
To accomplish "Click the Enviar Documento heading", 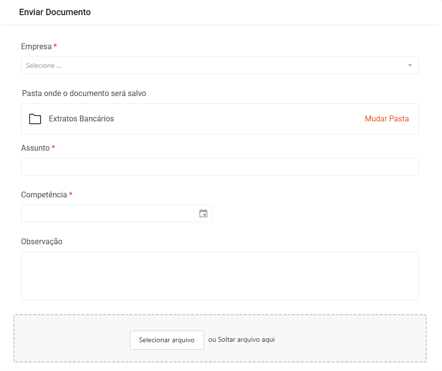I will 55,12.
